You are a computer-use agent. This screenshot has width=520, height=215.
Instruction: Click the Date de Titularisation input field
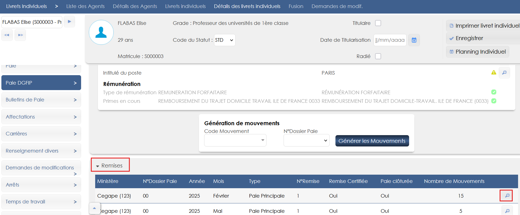pyautogui.click(x=390, y=40)
